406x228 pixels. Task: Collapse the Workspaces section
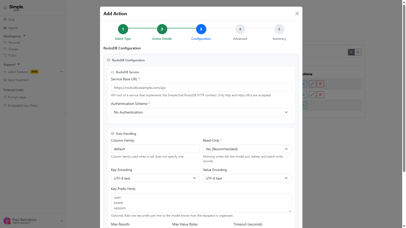(x=14, y=36)
